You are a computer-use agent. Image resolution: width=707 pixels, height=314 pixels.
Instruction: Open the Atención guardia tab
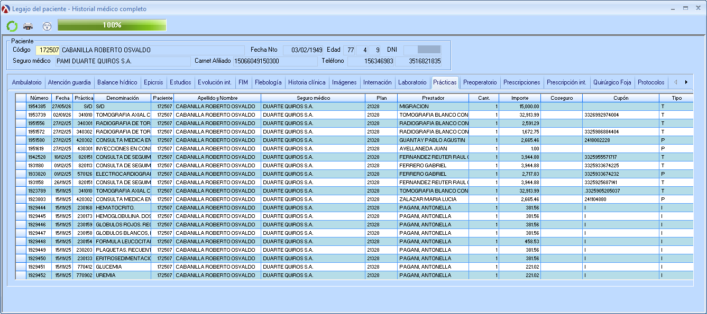69,82
